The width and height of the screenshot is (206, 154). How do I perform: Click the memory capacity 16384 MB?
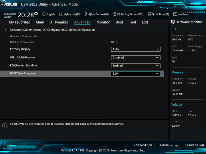click(x=177, y=94)
